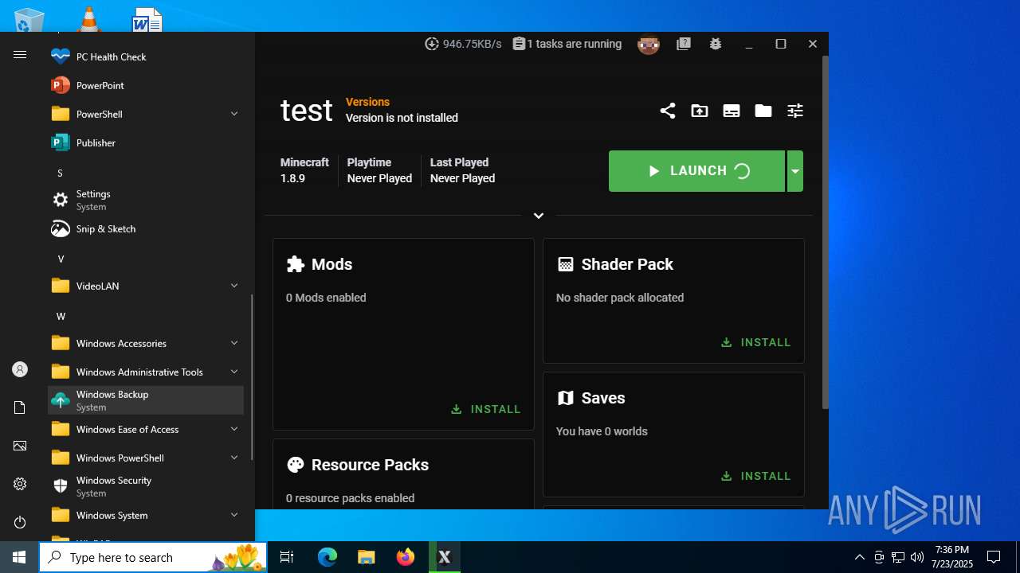The width and height of the screenshot is (1020, 573).
Task: Jump to letter S section header
Action: 60,173
